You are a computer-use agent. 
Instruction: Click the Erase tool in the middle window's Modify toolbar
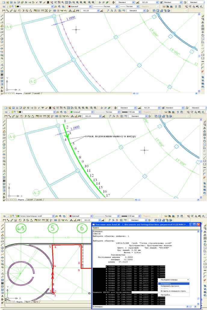pyautogui.click(x=205, y=122)
